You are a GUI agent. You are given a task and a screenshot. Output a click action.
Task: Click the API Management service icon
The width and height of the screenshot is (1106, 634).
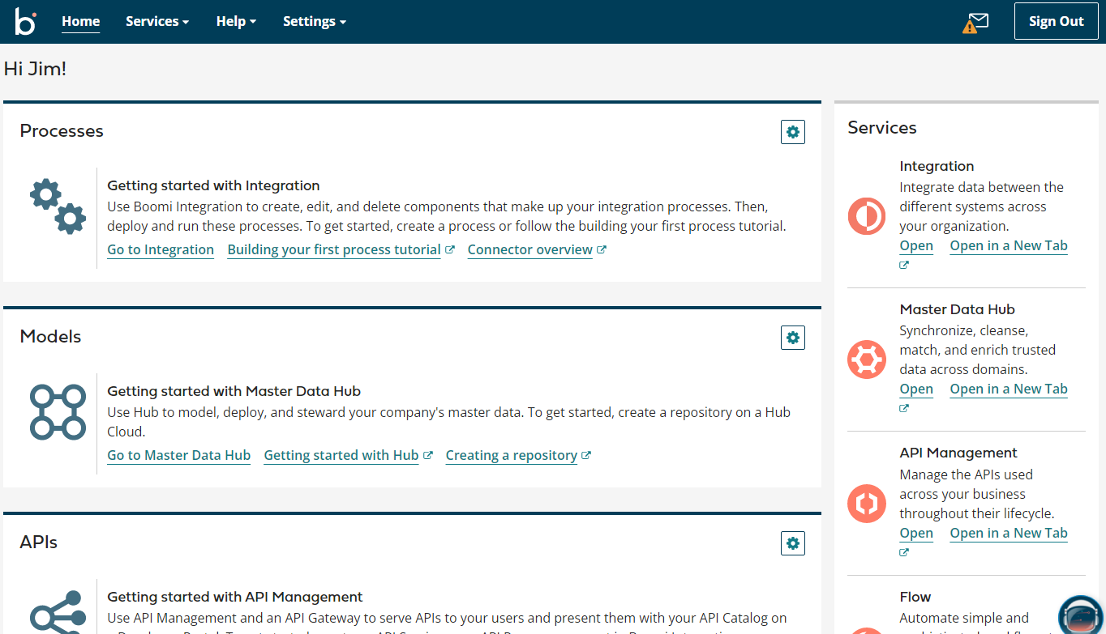[x=867, y=504]
